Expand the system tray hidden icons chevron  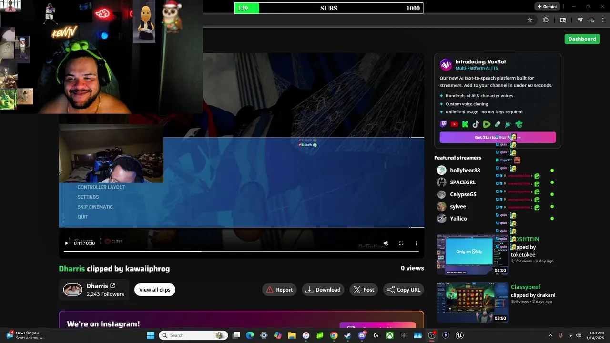click(550, 335)
